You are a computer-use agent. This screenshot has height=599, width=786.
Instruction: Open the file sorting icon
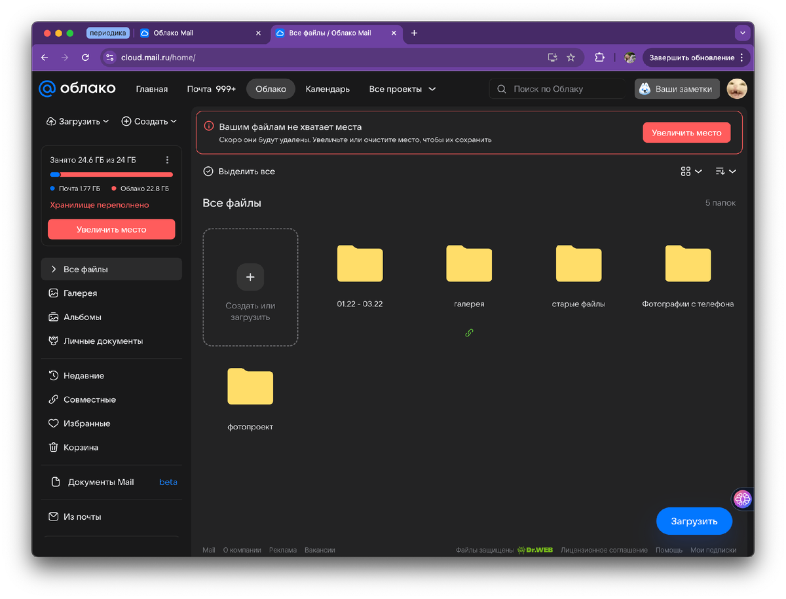722,171
